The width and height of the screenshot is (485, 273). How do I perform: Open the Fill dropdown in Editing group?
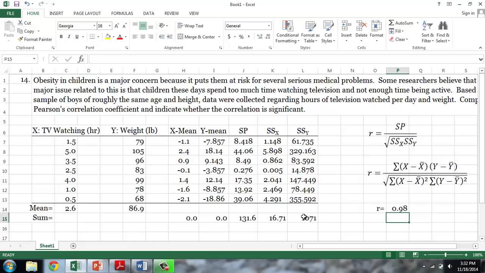[x=396, y=31]
